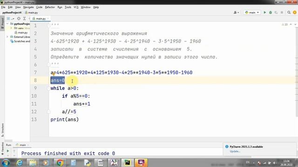Run the main configuration with green play button
The height and width of the screenshot is (167, 298).
(x=265, y=13)
